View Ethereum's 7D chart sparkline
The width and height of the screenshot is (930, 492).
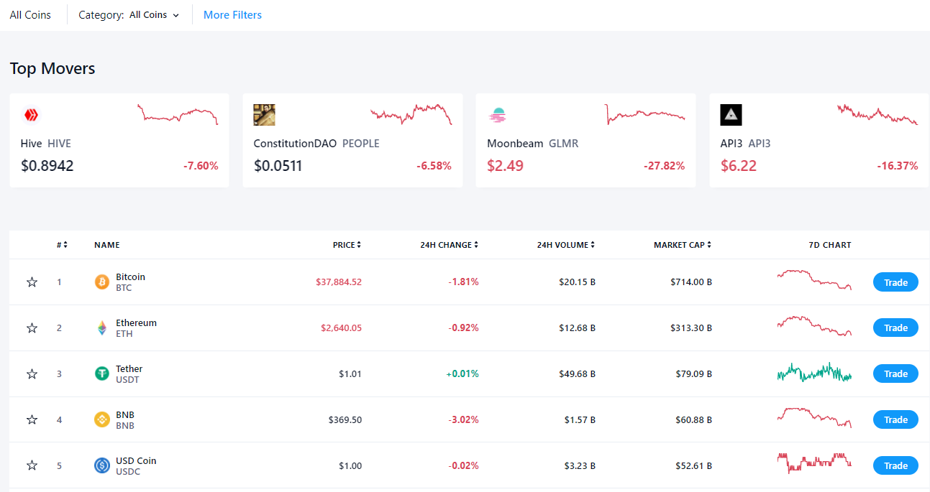(814, 325)
